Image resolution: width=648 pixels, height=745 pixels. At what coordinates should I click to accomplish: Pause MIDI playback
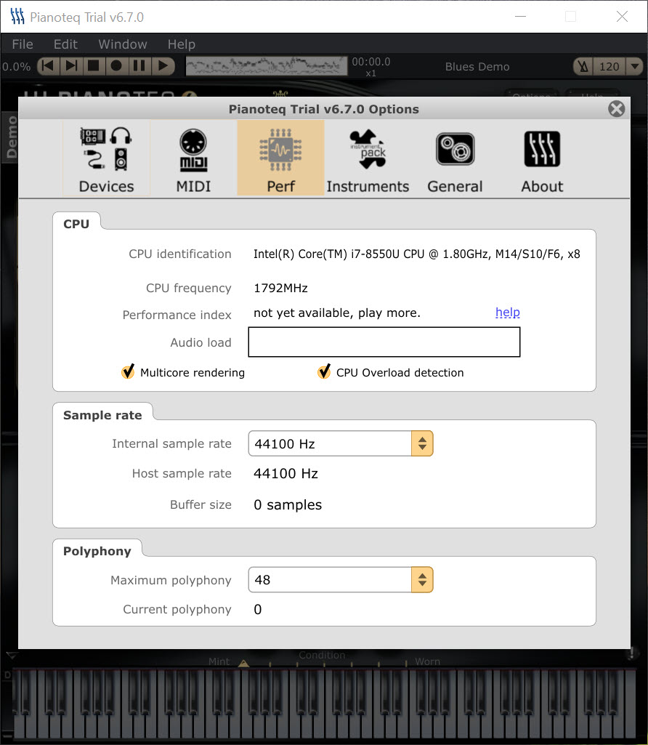pos(139,65)
